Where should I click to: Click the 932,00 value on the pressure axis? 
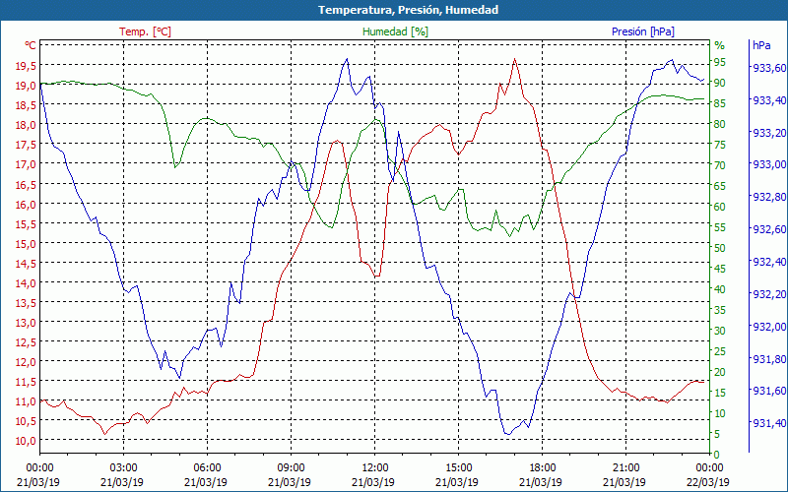[769, 327]
